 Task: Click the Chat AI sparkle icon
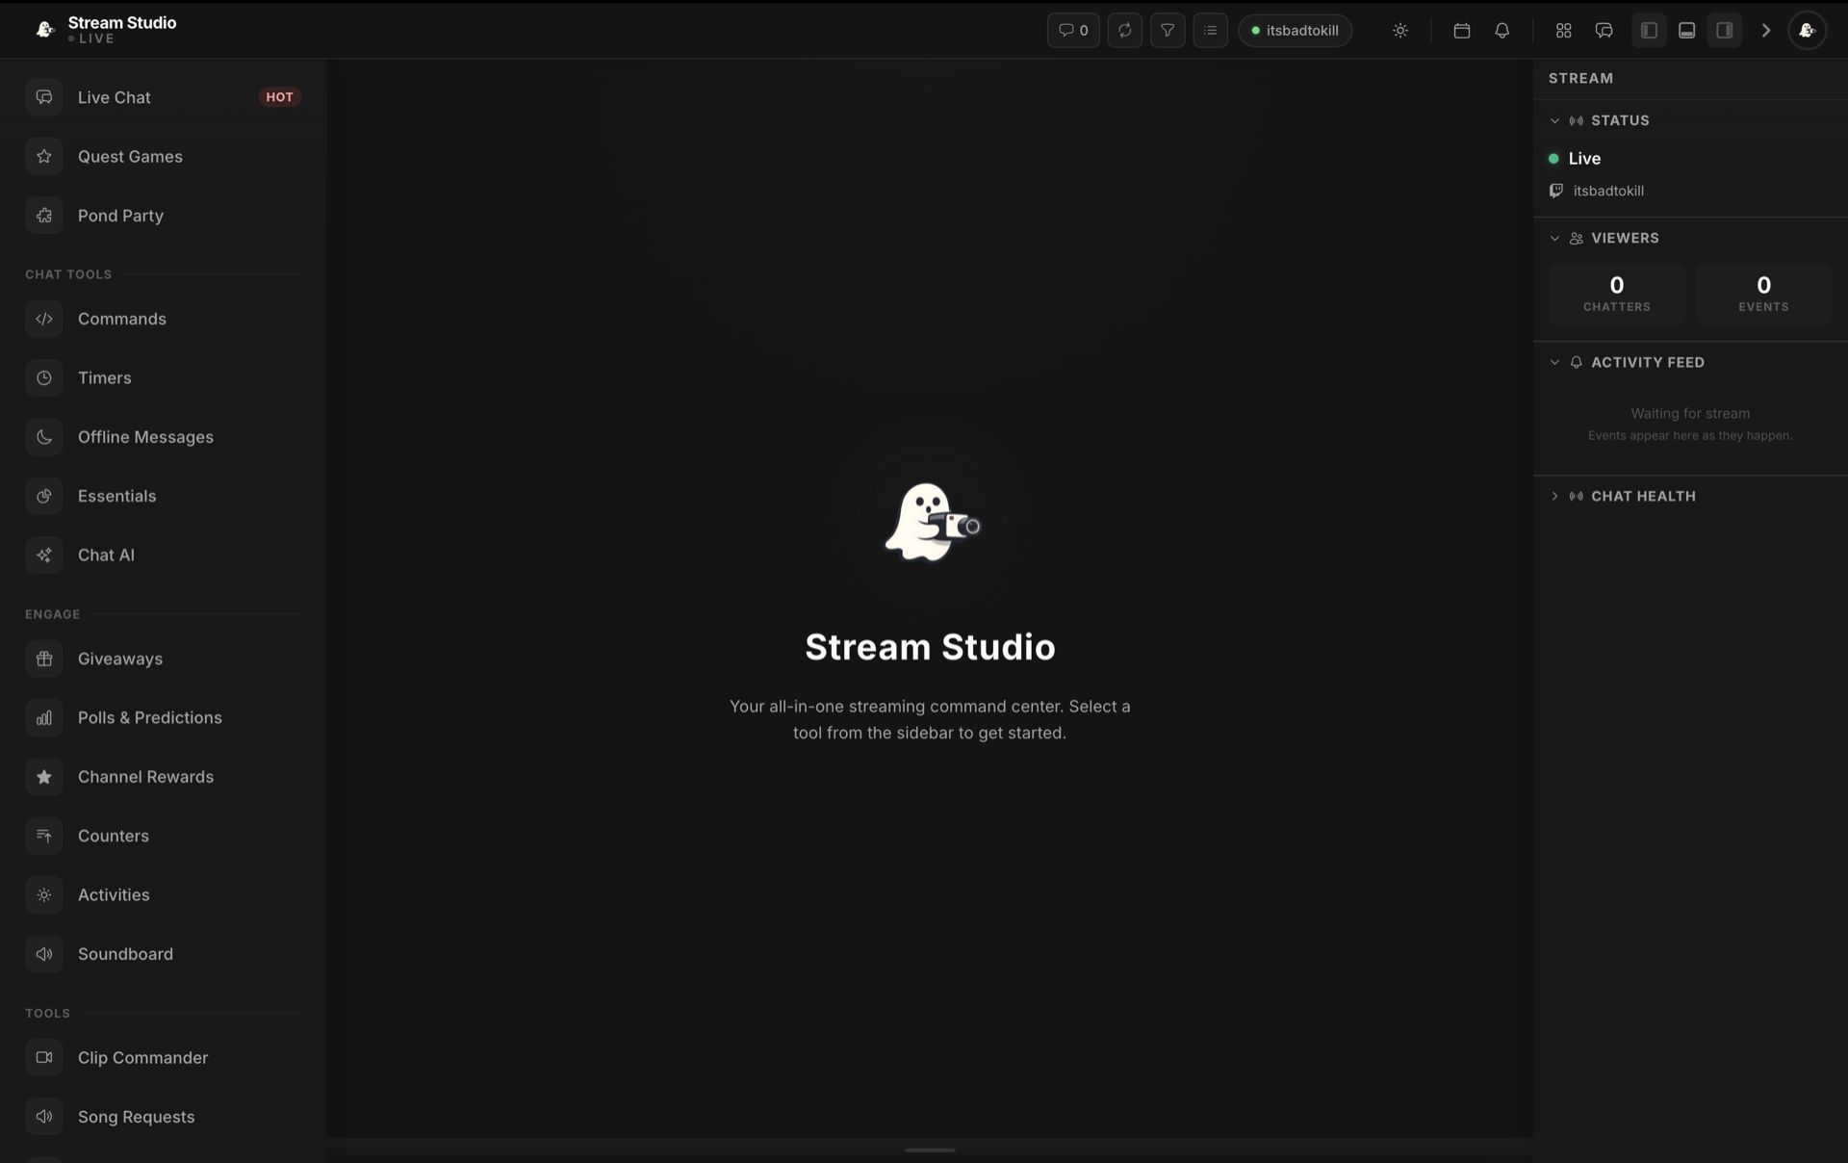pos(44,555)
